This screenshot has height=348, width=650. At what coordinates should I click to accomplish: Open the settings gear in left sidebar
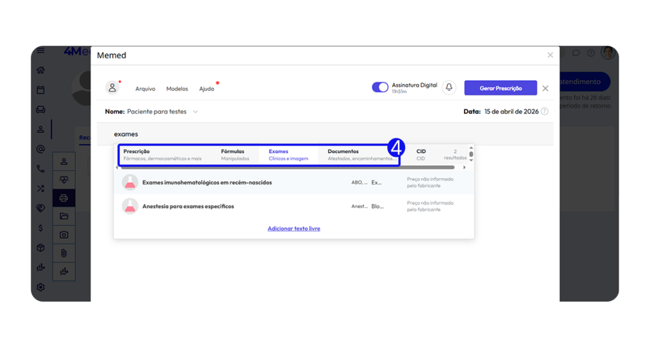(x=41, y=287)
